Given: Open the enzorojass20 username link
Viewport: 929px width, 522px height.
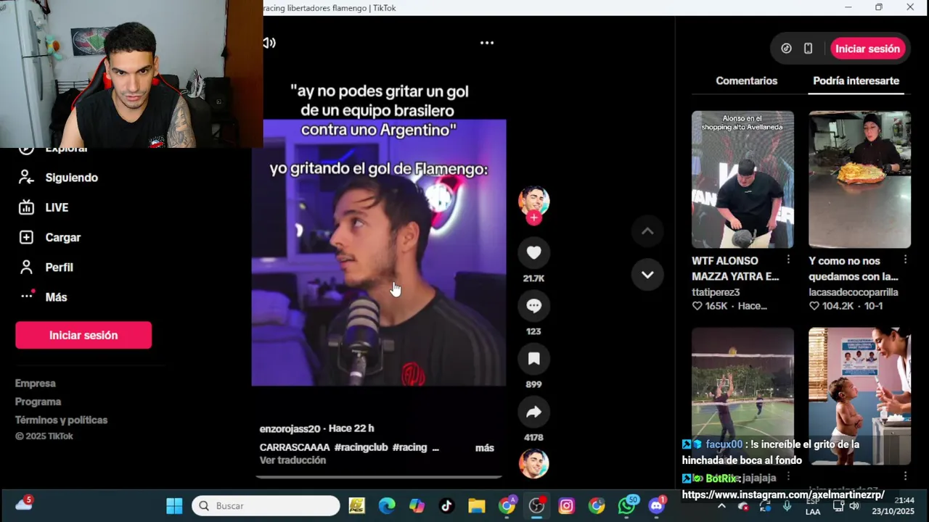Looking at the screenshot, I should (x=290, y=428).
